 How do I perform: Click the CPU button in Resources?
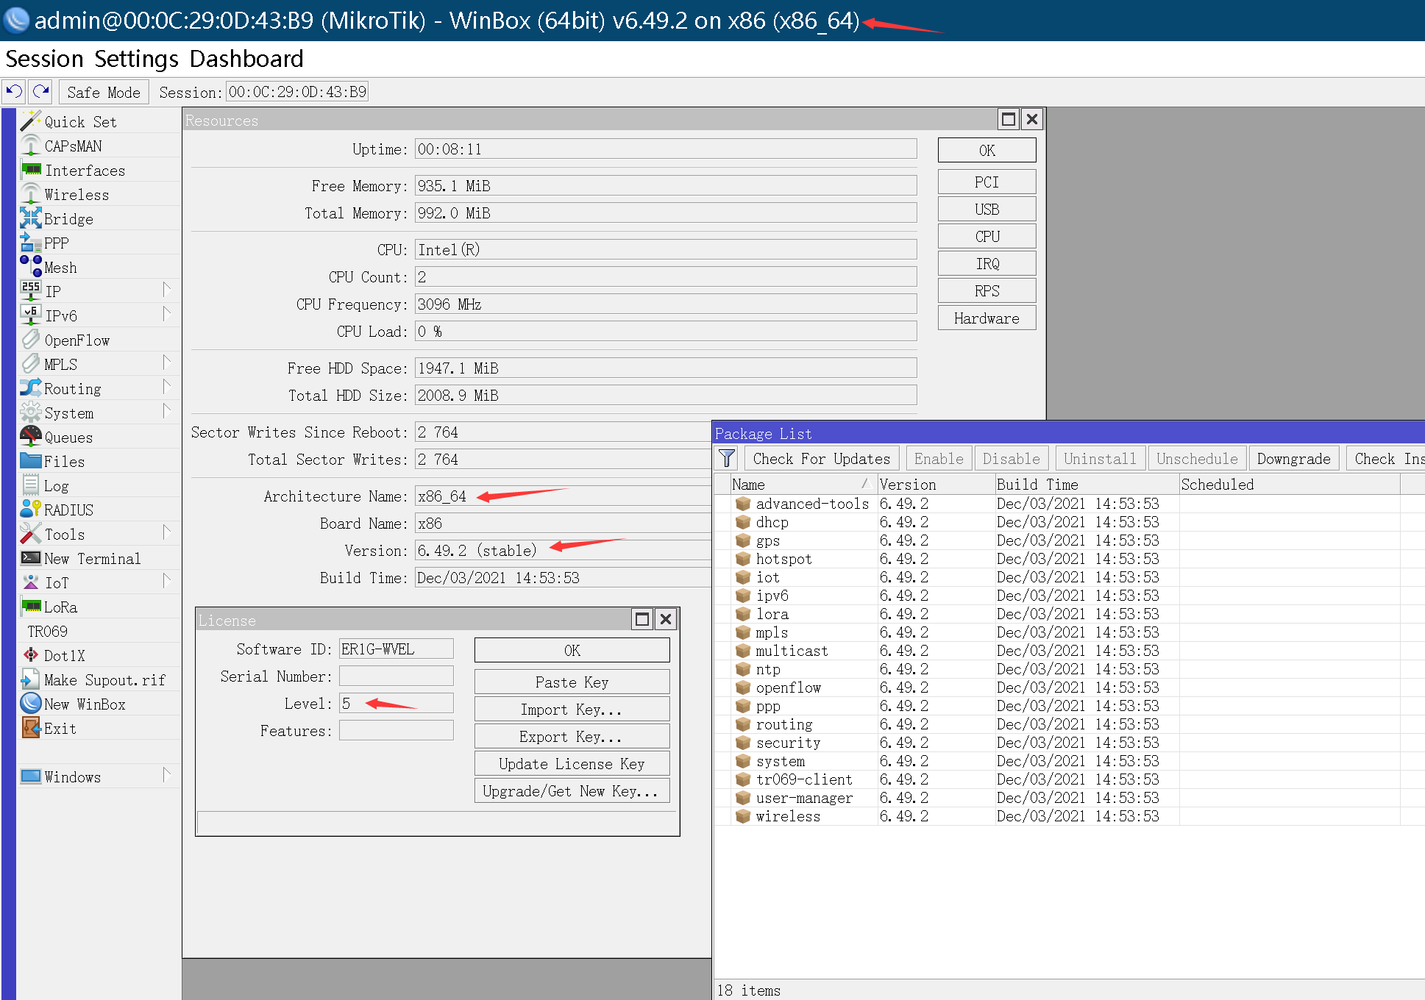click(987, 236)
